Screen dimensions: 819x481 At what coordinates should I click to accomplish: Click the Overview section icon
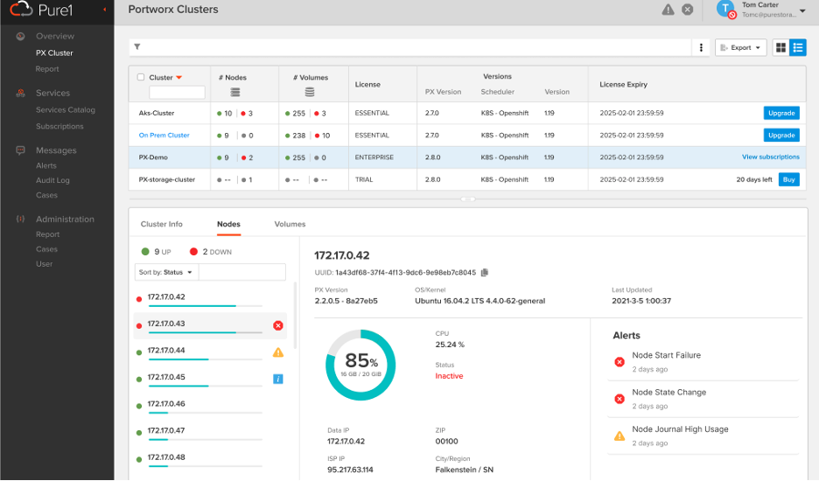[x=20, y=36]
